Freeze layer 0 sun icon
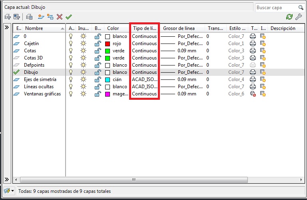307x200 pixels. coord(84,36)
